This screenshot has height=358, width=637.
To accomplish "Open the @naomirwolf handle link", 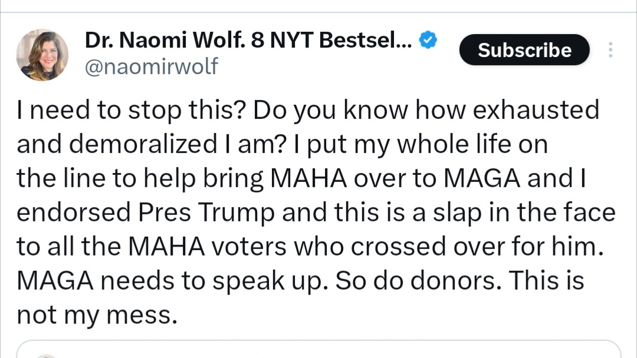I will 152,67.
